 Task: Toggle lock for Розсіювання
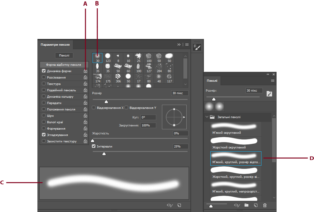[85, 77]
